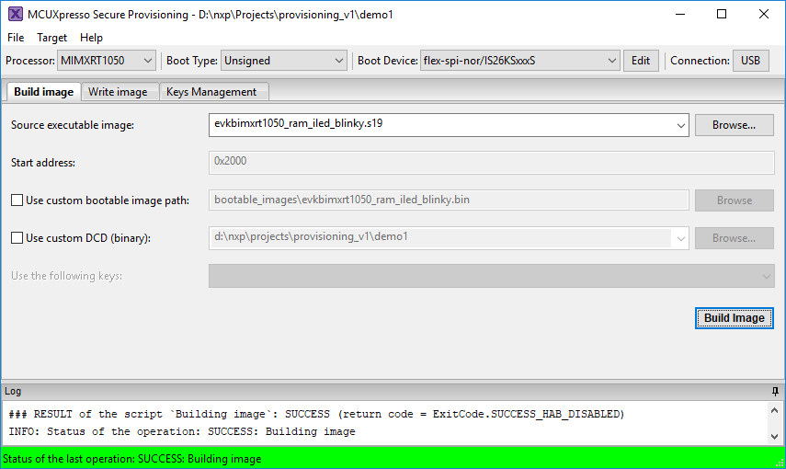The height and width of the screenshot is (469, 786).
Task: Open the Boot Device flex-spi-nor dropdown
Action: point(519,61)
